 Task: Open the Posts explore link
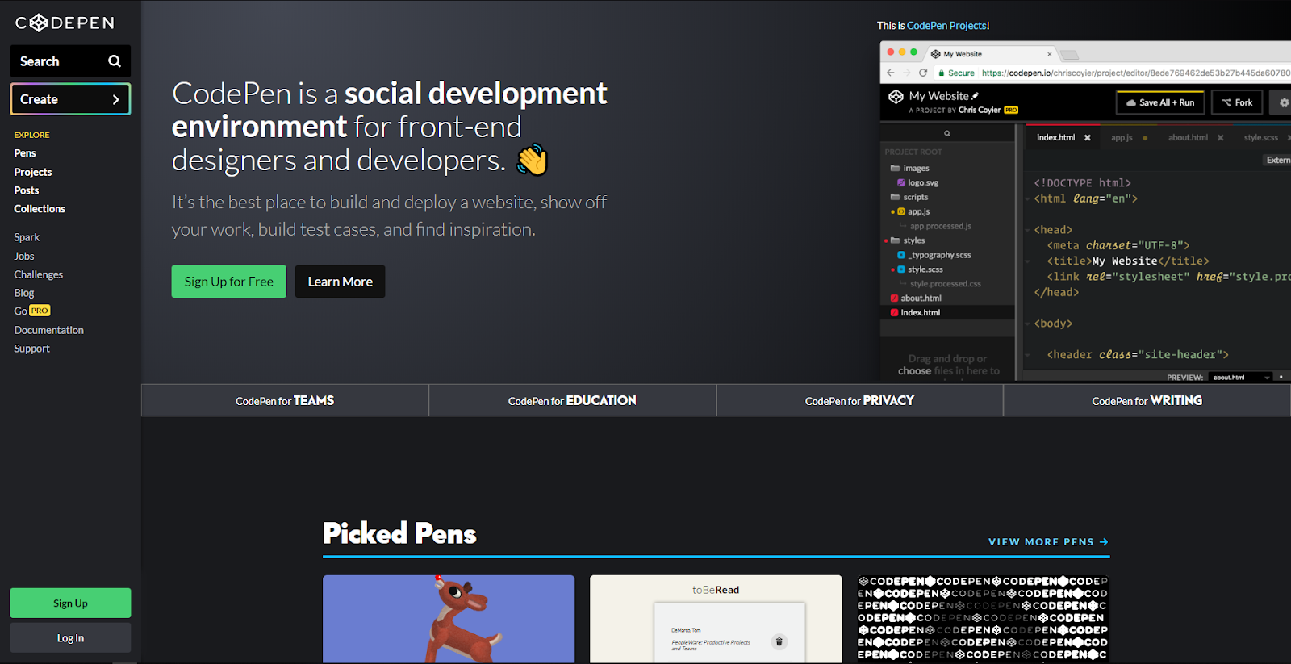pyautogui.click(x=27, y=190)
